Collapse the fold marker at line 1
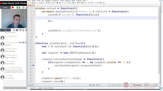 35,8
